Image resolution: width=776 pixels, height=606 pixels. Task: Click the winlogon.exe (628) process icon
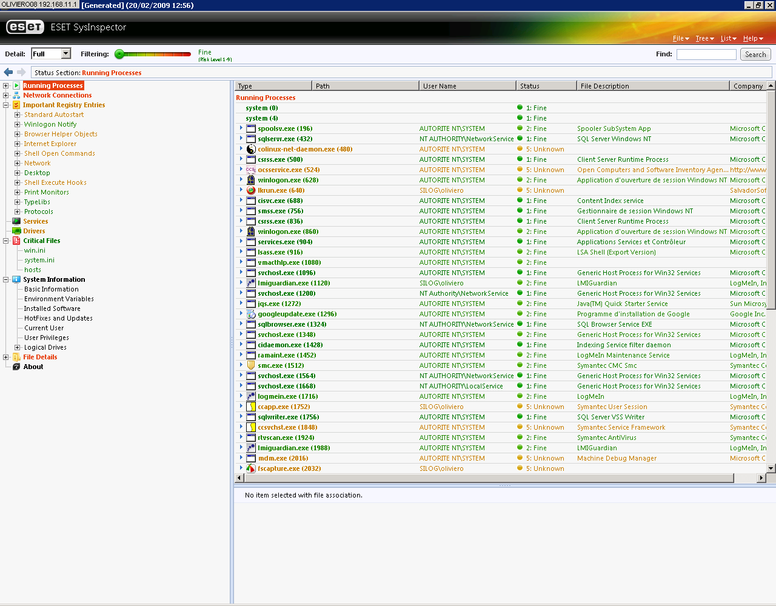[251, 180]
